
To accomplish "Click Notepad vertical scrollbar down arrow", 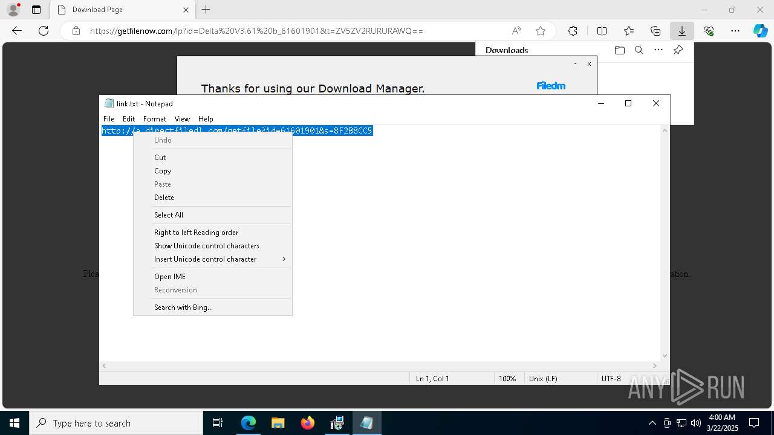I will click(665, 356).
